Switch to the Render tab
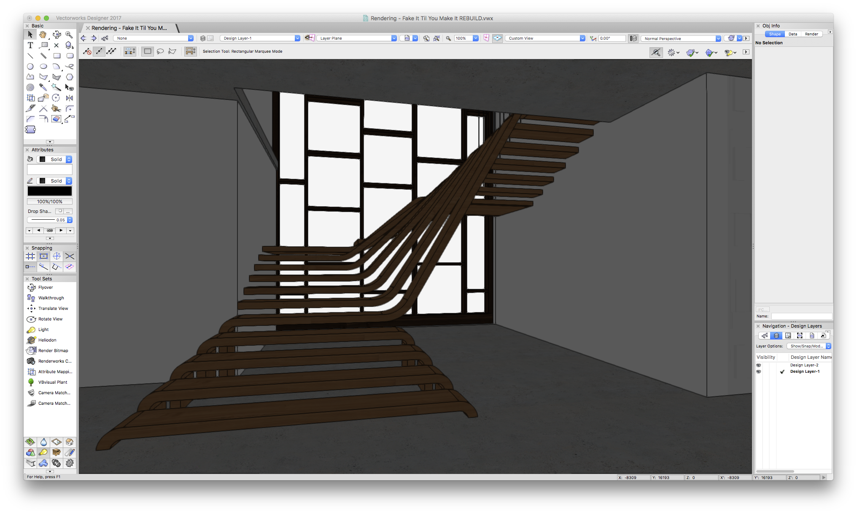This screenshot has height=514, width=857. click(x=811, y=34)
